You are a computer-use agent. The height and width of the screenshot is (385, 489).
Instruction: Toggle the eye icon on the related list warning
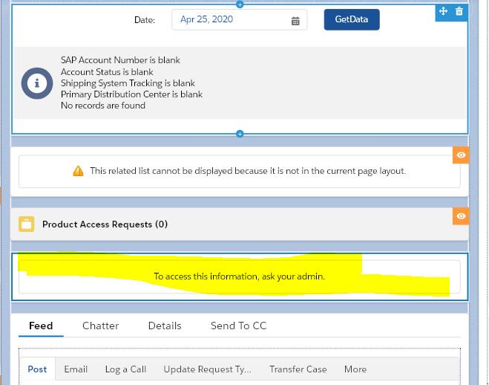coord(461,155)
